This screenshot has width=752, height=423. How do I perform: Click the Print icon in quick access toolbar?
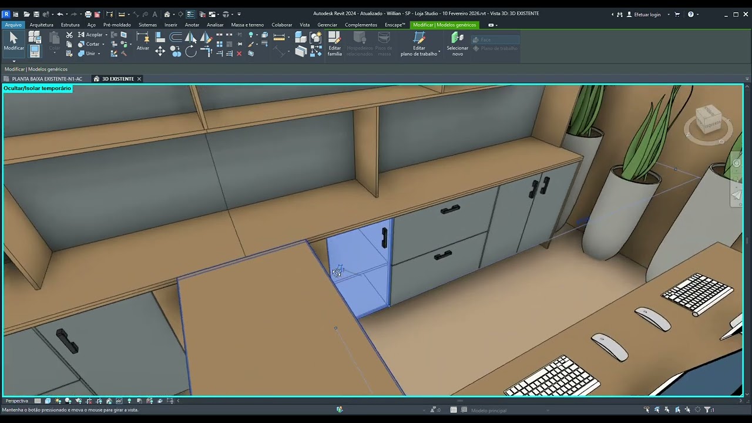click(88, 14)
